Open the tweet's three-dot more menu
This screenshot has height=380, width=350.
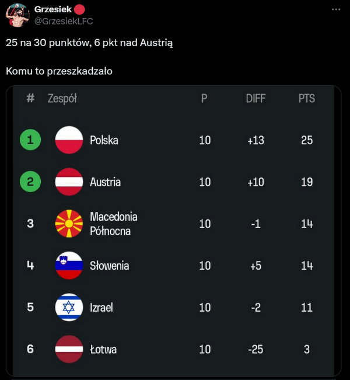coord(336,10)
